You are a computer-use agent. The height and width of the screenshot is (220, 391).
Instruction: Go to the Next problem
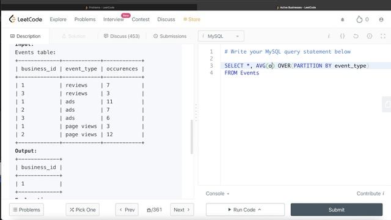coord(182,210)
